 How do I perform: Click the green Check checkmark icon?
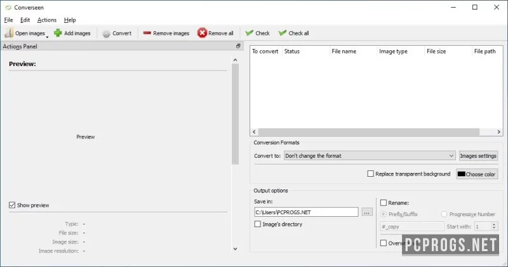coord(249,33)
